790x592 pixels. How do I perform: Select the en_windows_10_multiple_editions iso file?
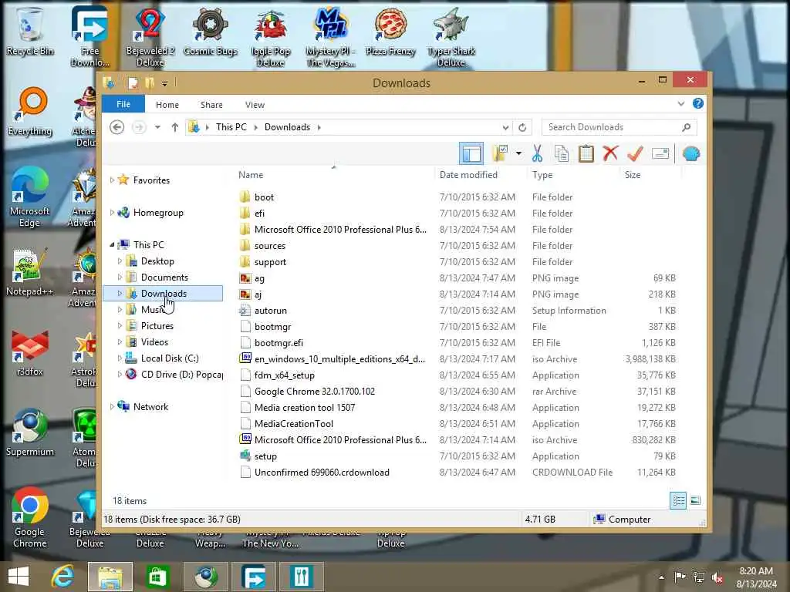339,359
